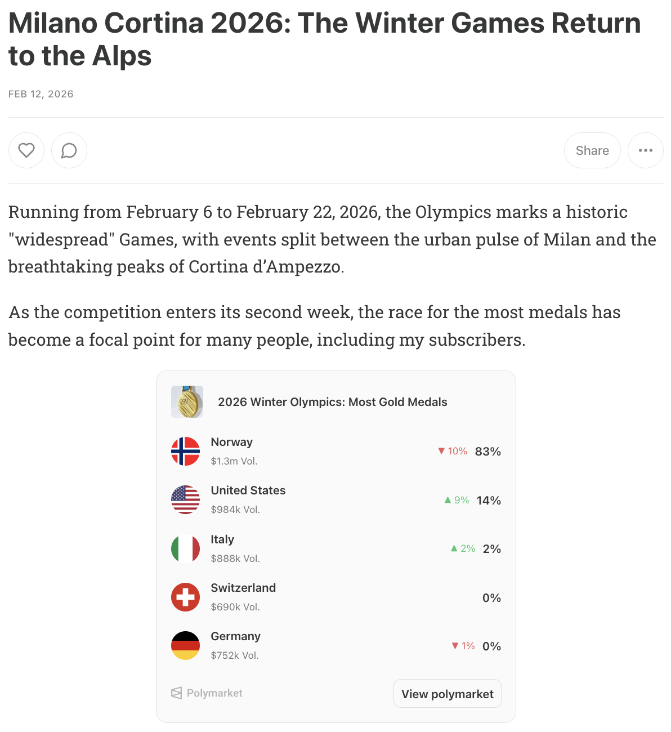The image size is (671, 732).
Task: Open the three-dot more options menu
Action: pyautogui.click(x=646, y=150)
